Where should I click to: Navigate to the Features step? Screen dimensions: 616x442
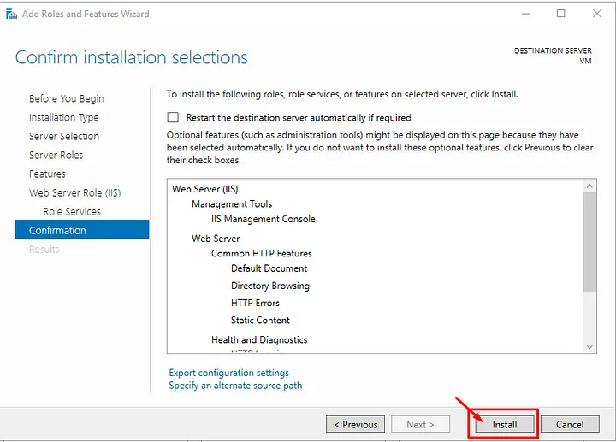[x=47, y=174]
